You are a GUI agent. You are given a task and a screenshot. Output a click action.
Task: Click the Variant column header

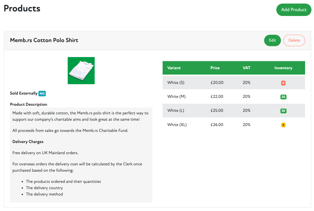[174, 68]
